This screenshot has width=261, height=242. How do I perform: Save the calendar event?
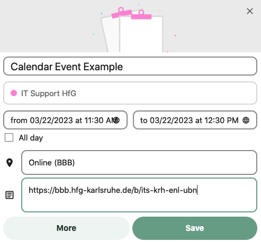(x=195, y=228)
